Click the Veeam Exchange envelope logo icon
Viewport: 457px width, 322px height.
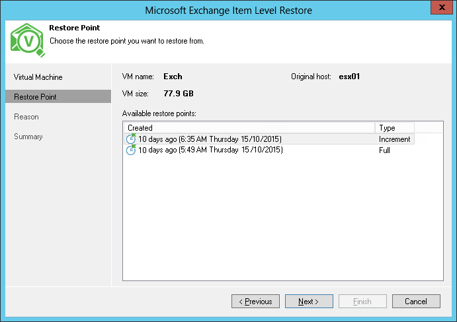[28, 40]
